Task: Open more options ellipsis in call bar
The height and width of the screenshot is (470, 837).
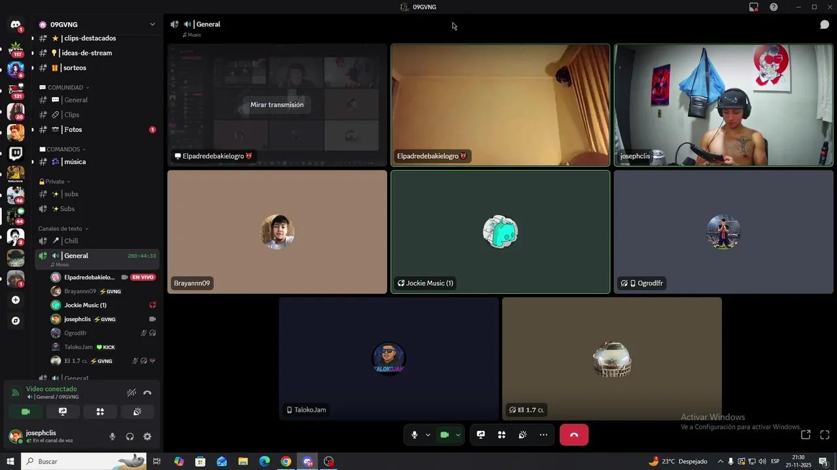Action: 543,435
